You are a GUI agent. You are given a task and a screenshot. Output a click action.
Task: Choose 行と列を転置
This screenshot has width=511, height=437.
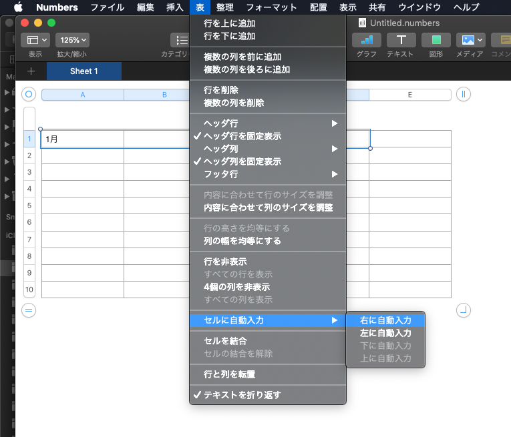(x=268, y=374)
